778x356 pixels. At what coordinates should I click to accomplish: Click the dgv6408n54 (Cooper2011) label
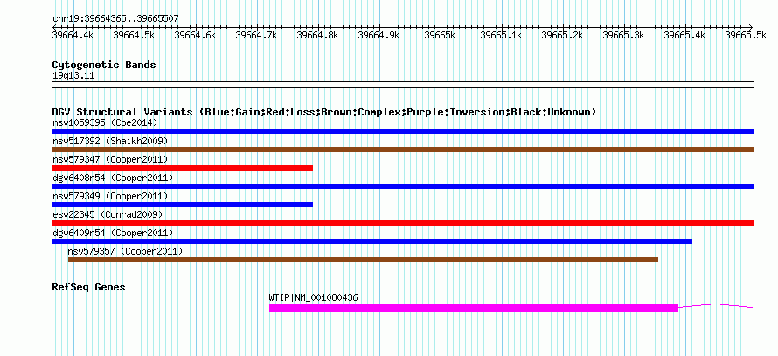click(x=113, y=178)
